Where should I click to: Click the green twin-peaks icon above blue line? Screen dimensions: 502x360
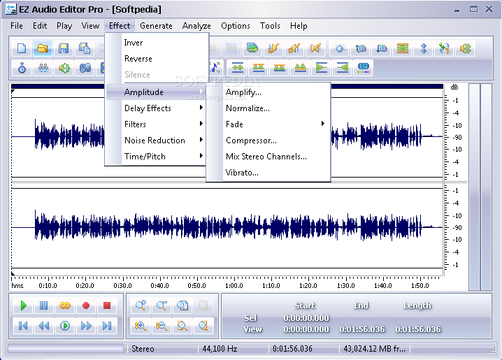301,68
